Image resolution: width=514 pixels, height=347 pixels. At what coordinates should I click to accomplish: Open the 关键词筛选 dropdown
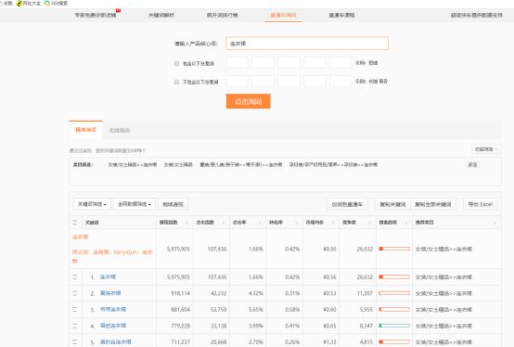click(92, 204)
